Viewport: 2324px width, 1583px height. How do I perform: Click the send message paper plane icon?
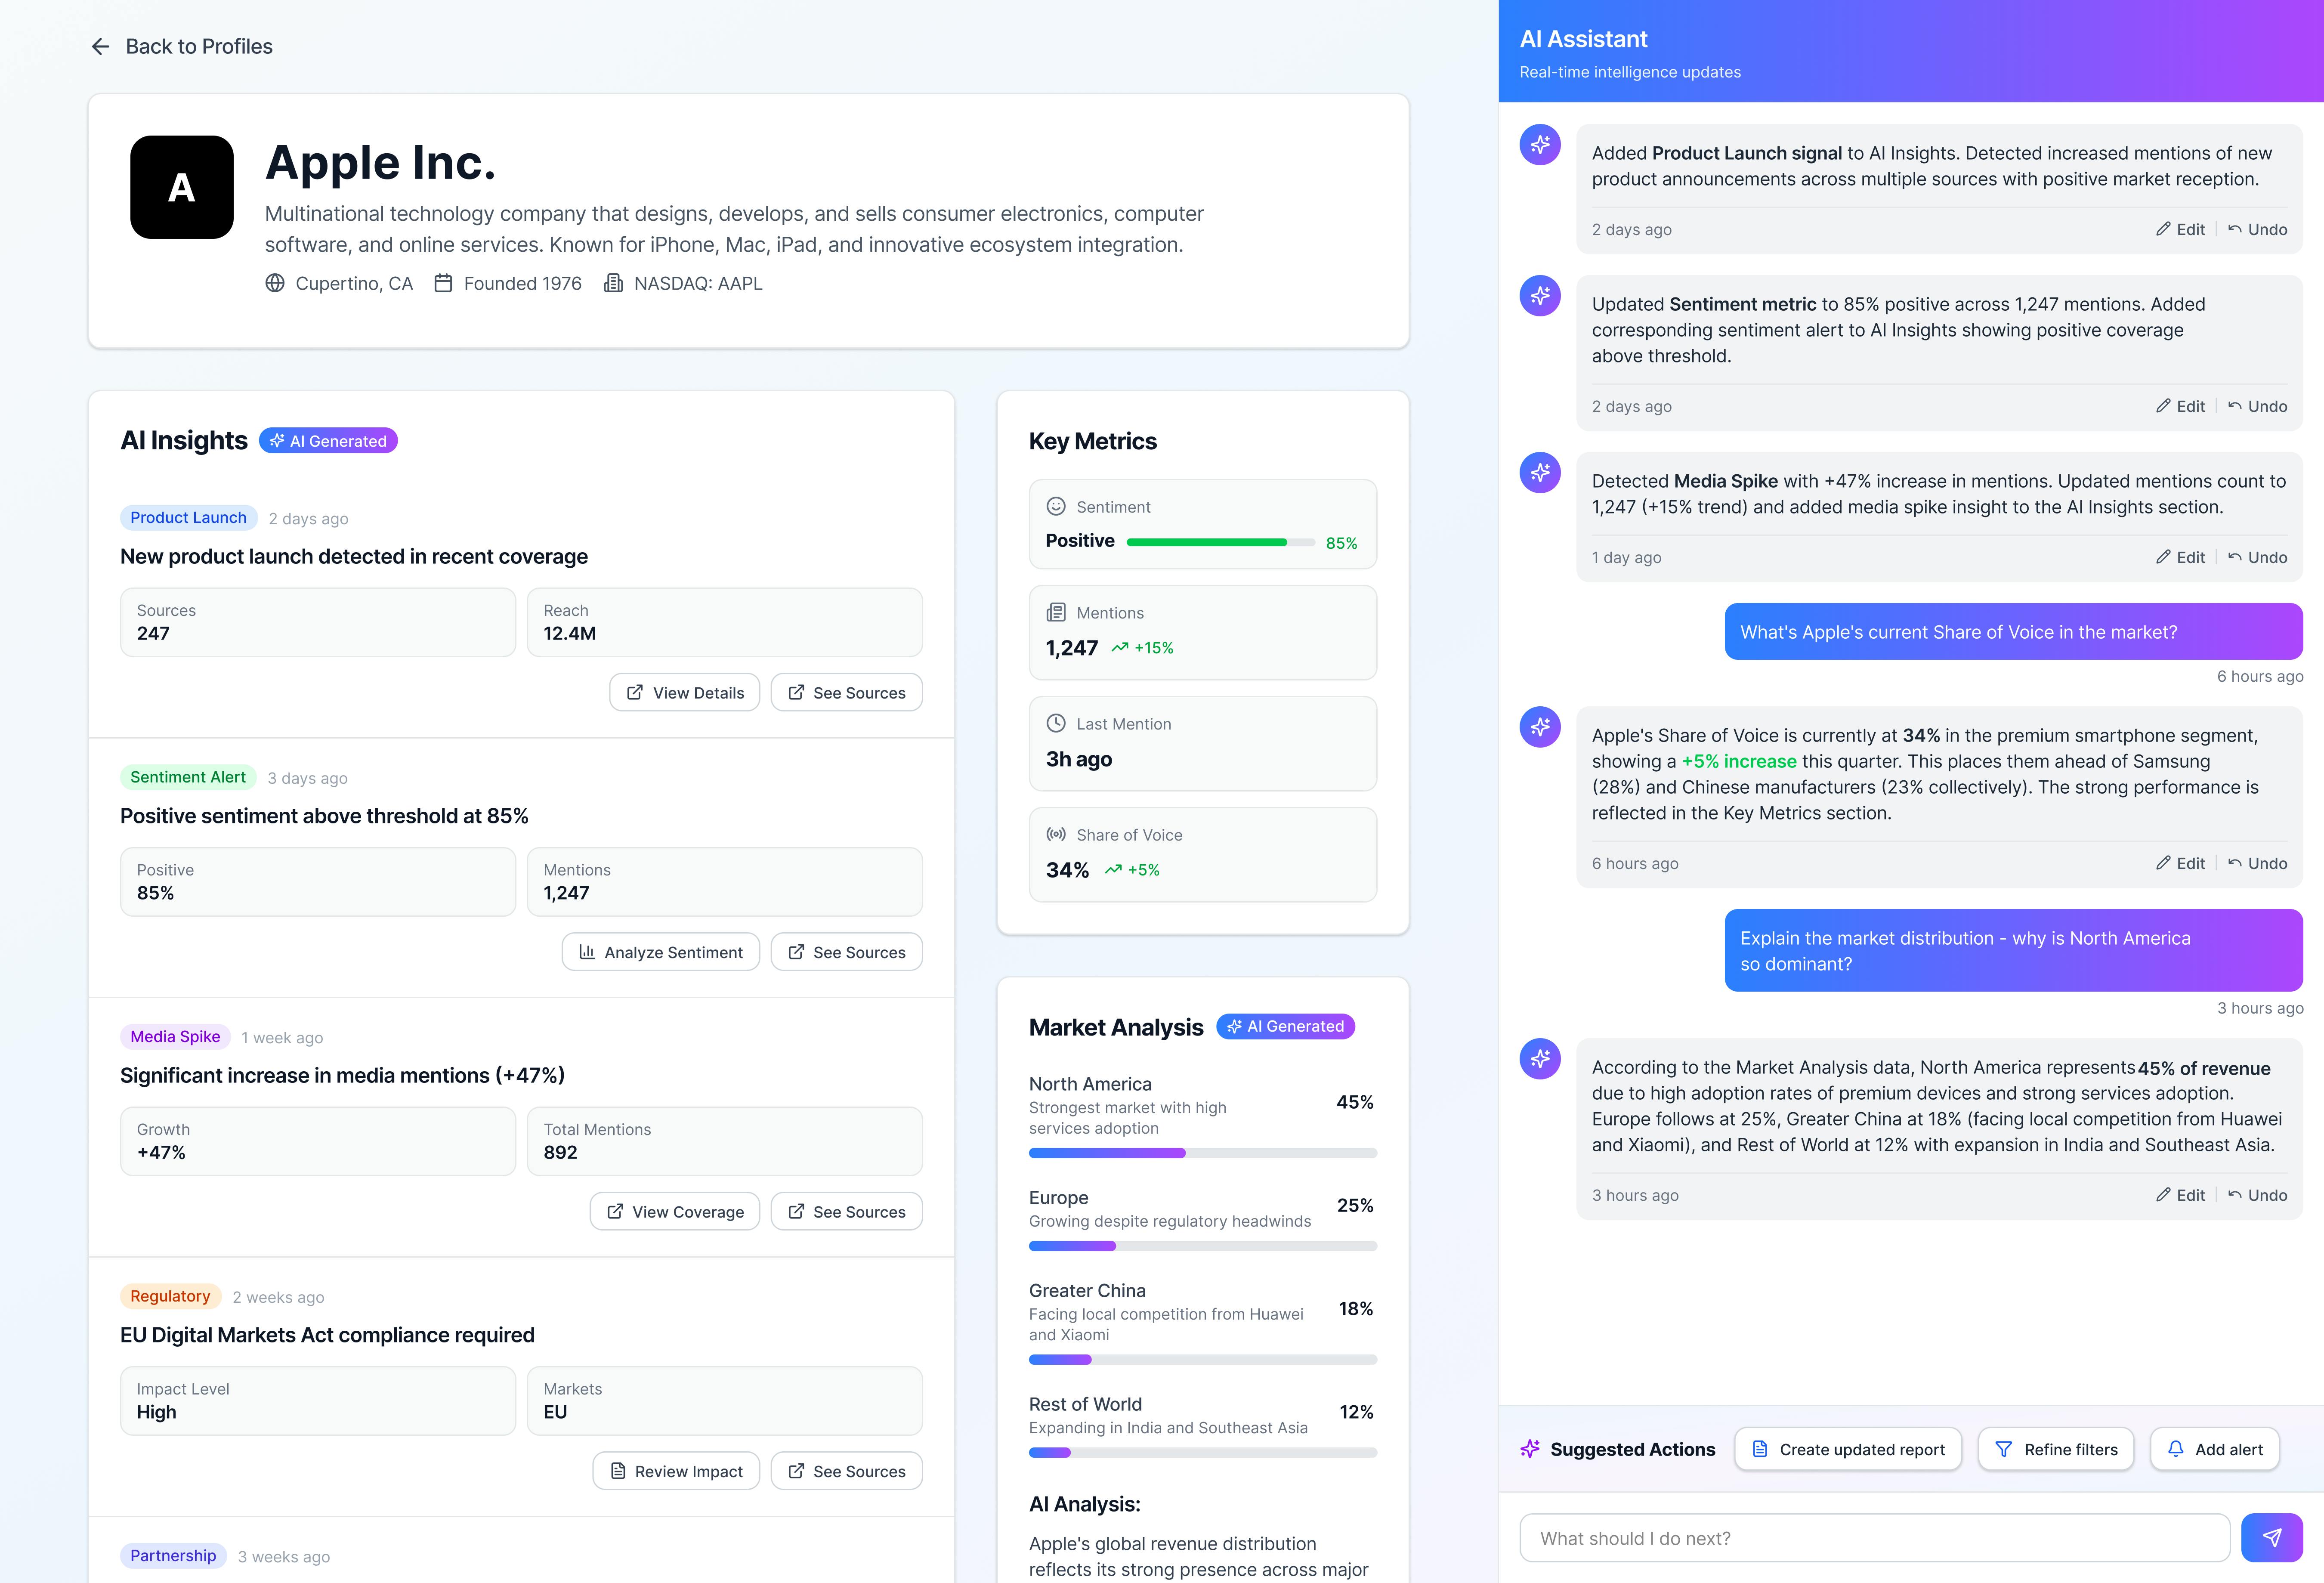click(2271, 1537)
